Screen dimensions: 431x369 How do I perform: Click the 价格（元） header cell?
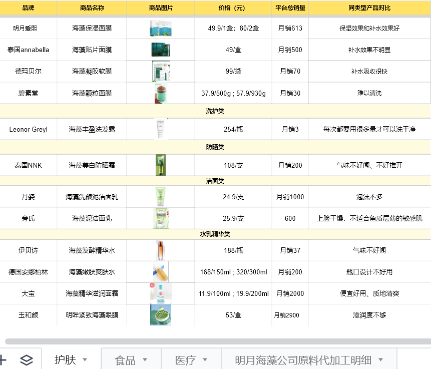click(233, 8)
